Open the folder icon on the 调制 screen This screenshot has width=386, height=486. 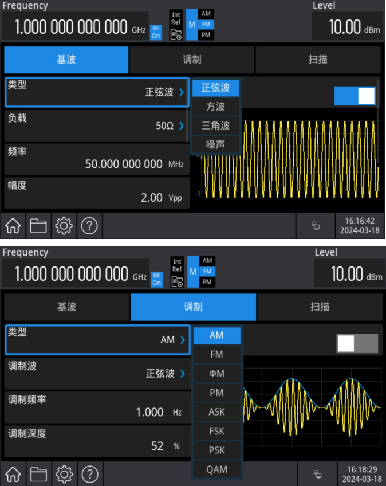(x=38, y=474)
